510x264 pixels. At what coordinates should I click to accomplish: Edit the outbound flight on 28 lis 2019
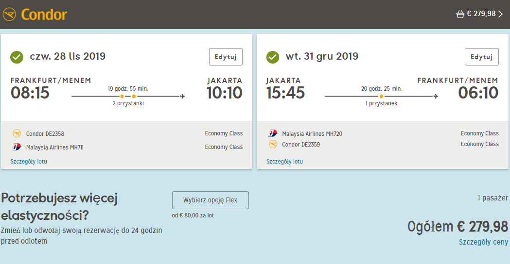click(x=226, y=57)
